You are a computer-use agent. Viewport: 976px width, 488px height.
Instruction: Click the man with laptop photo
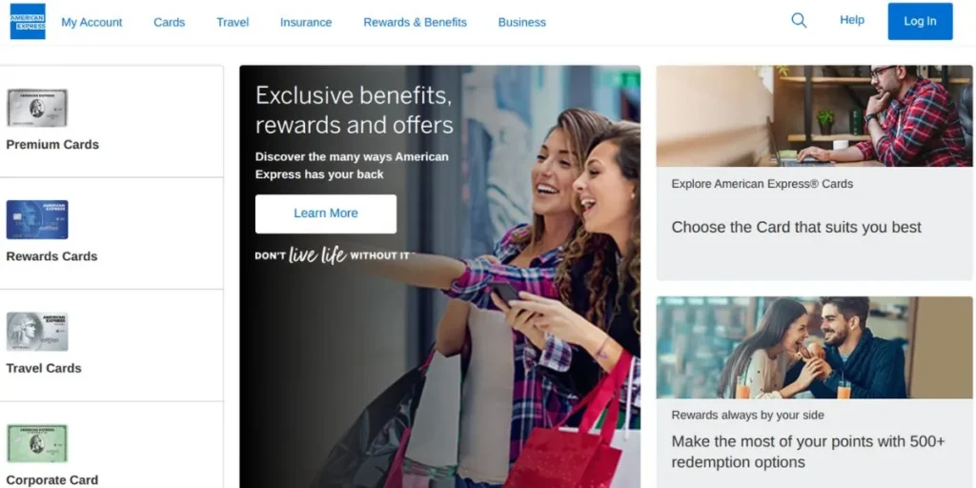coord(814,115)
